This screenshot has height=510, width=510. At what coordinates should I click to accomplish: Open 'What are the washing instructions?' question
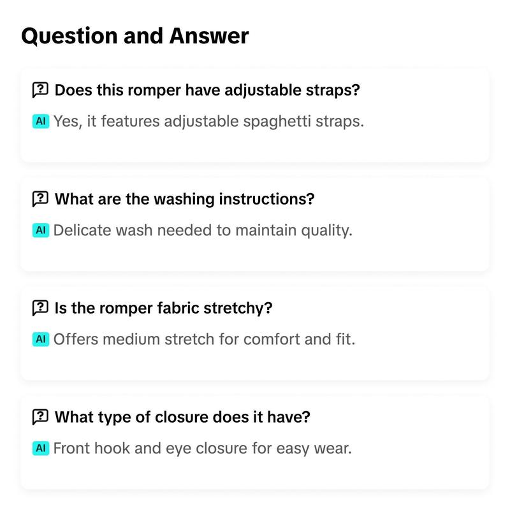(x=184, y=199)
